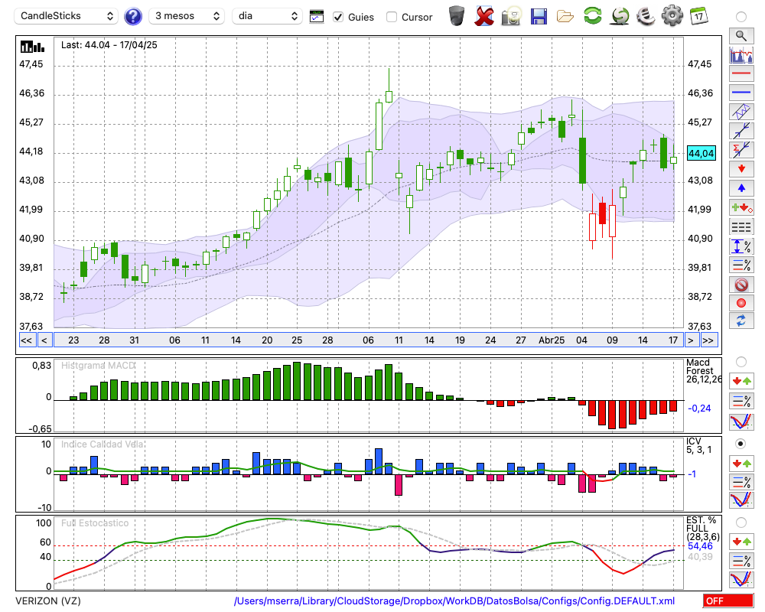Click the ICV panel red-green arrows icon
The image size is (765, 612).
pos(741,463)
